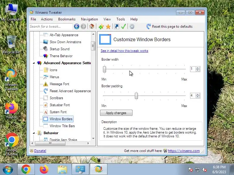Select Reset Advanced Appearance item

[x=70, y=91]
